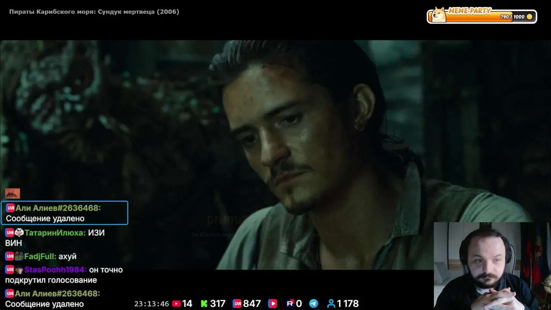Click the viewer count 847

click(252, 304)
